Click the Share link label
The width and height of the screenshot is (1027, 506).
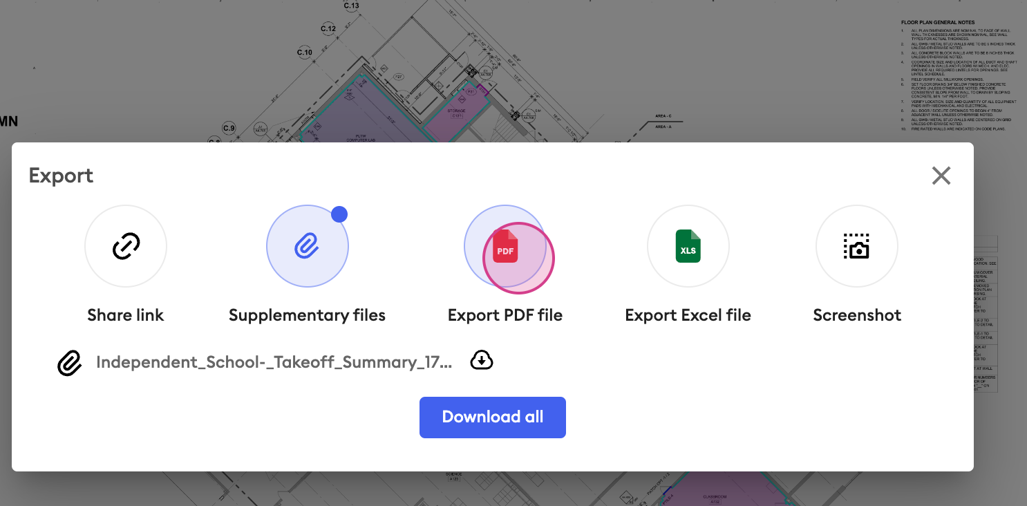126,315
